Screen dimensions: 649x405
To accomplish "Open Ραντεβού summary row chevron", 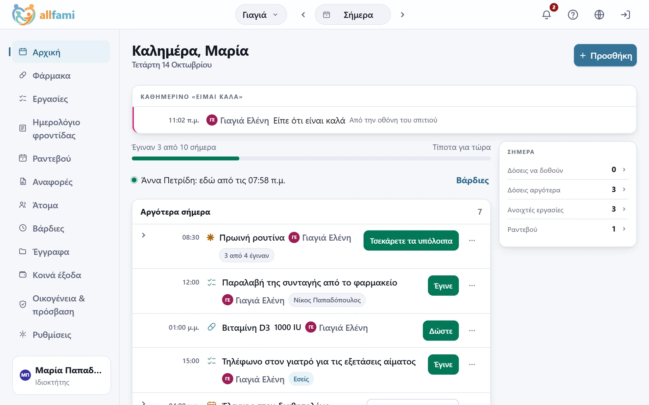I will [x=624, y=229].
